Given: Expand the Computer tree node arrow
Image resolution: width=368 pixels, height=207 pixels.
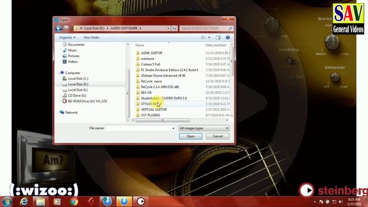Looking at the screenshot, I should pos(58,73).
